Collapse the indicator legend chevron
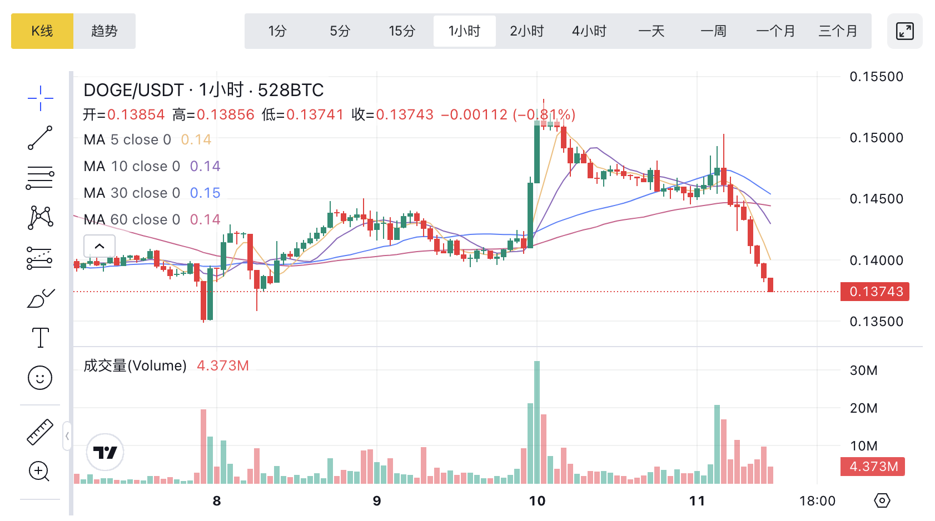Image resolution: width=935 pixels, height=521 pixels. (x=100, y=246)
